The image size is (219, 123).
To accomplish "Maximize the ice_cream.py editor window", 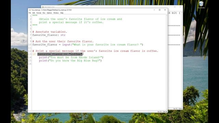I will pyautogui.click(x=160, y=10).
